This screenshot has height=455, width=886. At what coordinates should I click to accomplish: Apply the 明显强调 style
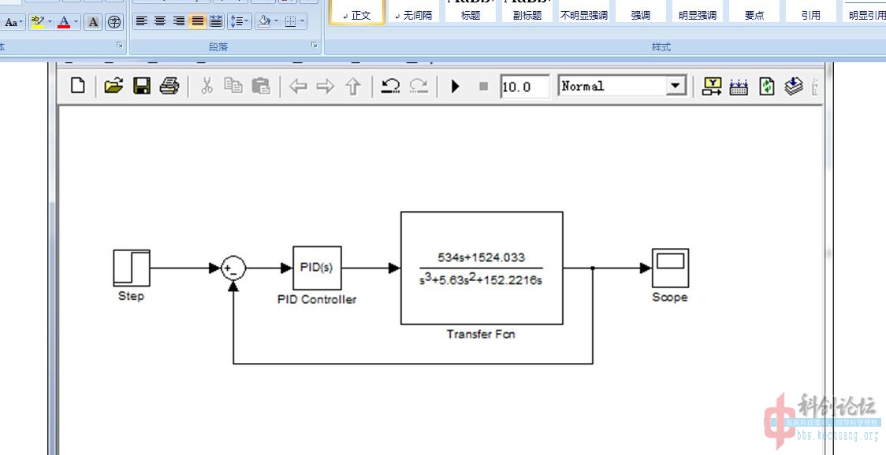click(698, 12)
